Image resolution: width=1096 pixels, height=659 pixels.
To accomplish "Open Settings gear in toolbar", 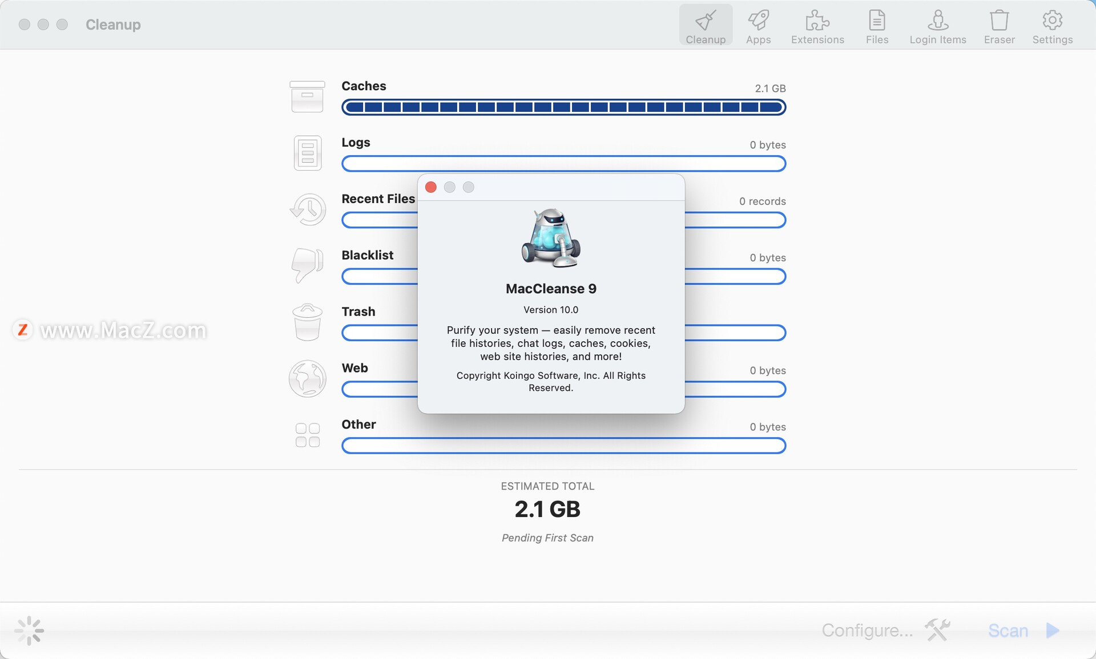I will (1052, 26).
